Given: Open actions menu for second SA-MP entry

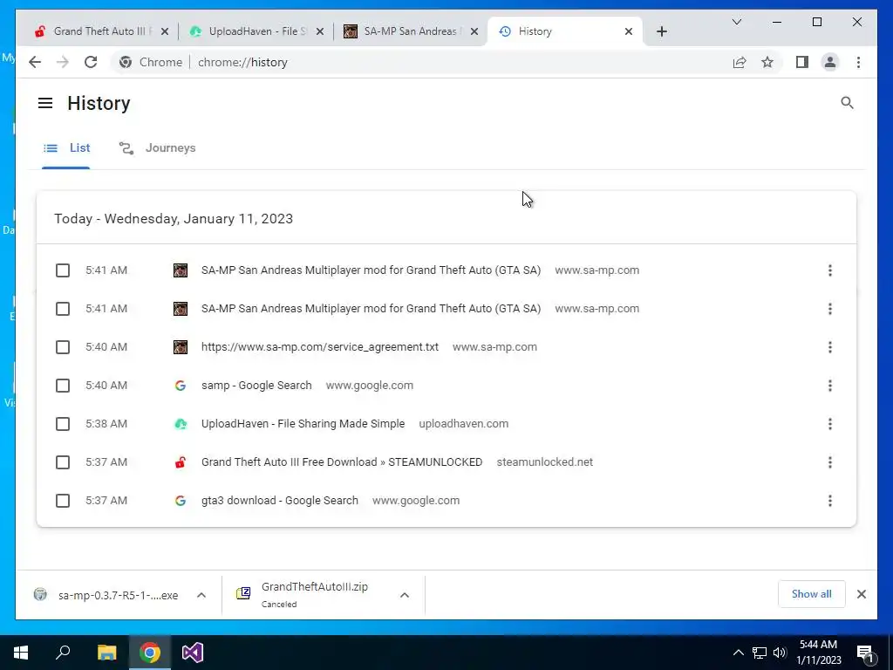Looking at the screenshot, I should pos(830,309).
